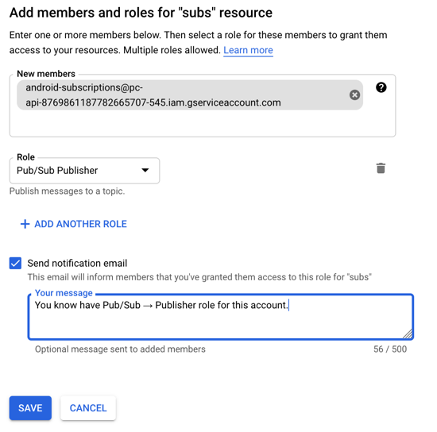Click the plus icon beside Add Another Role
This screenshot has height=432, width=437.
click(x=25, y=224)
